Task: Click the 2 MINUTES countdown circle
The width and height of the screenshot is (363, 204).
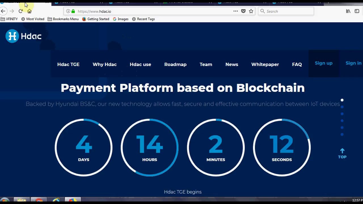Action: pyautogui.click(x=216, y=148)
